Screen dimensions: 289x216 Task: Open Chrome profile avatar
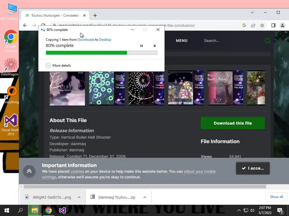[x=282, y=25]
